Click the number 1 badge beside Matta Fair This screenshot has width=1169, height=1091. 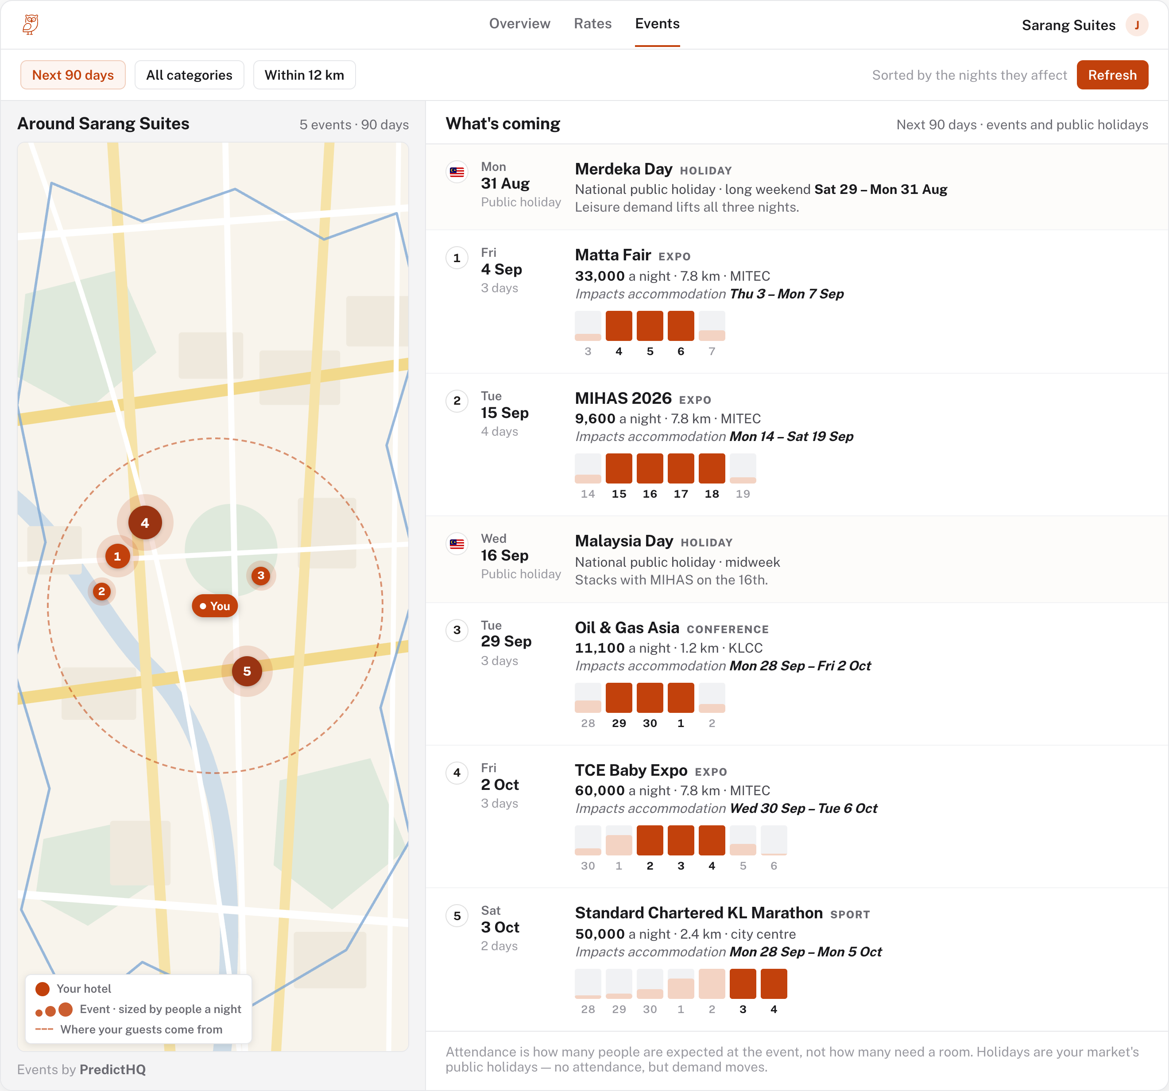tap(457, 258)
